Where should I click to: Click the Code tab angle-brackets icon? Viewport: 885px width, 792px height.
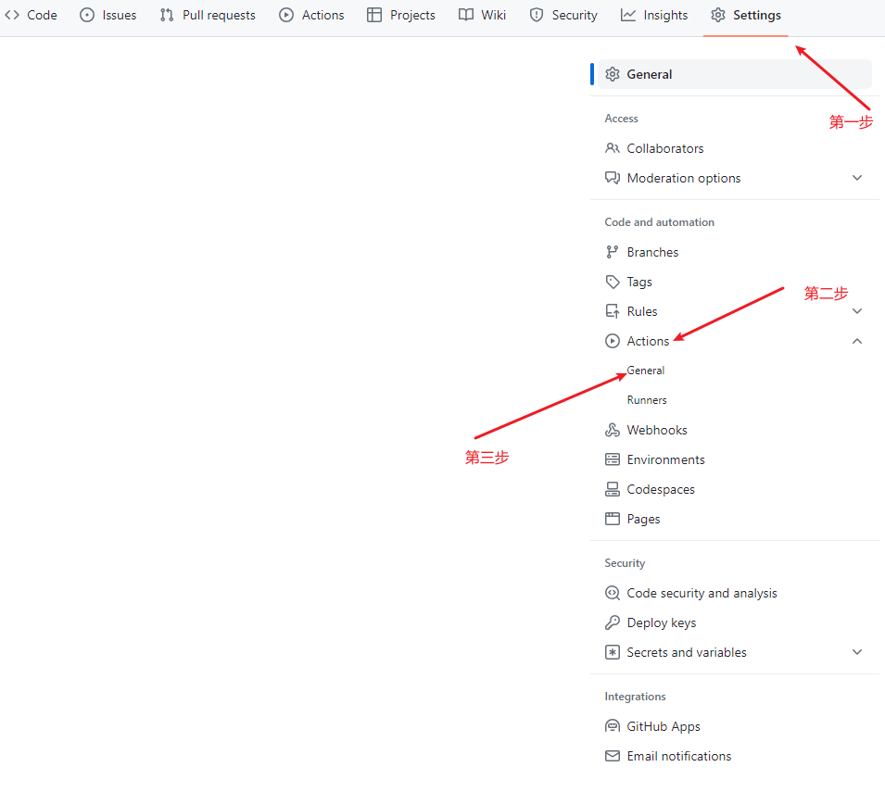click(12, 15)
